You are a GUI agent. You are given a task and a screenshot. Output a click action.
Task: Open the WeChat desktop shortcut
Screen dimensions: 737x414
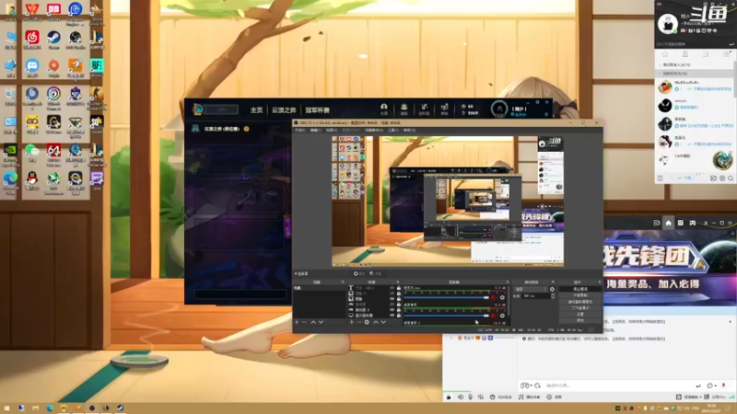pyautogui.click(x=32, y=151)
